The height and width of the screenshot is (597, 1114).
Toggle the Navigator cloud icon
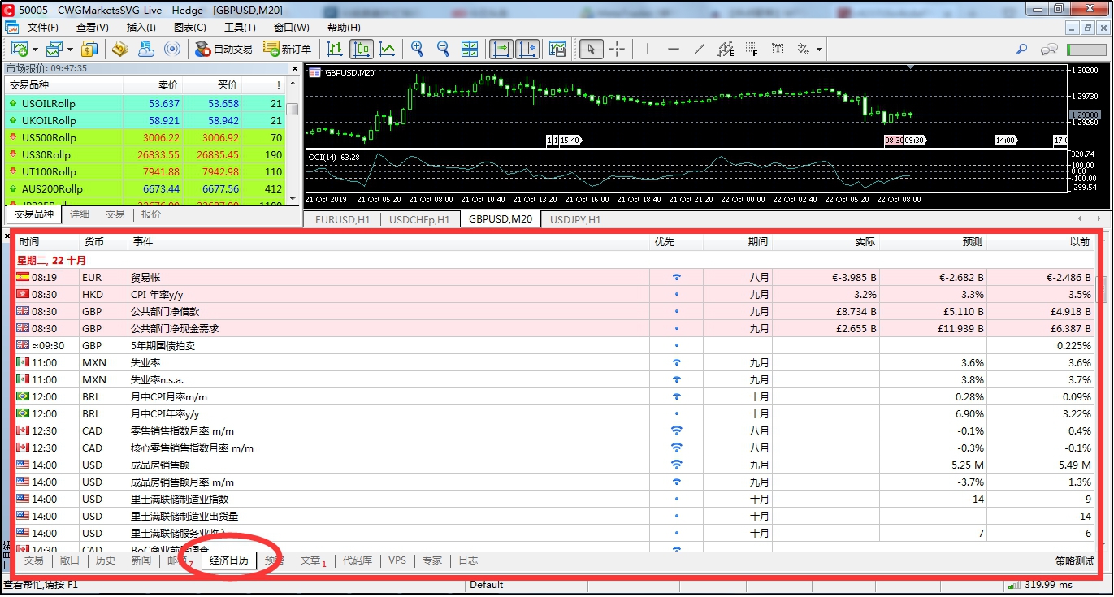point(146,50)
